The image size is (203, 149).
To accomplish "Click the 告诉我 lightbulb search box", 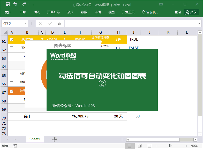I will click(150, 12).
